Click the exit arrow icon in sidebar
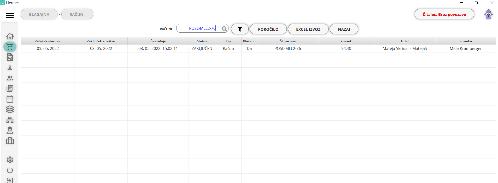The image size is (498, 183). pos(10,180)
